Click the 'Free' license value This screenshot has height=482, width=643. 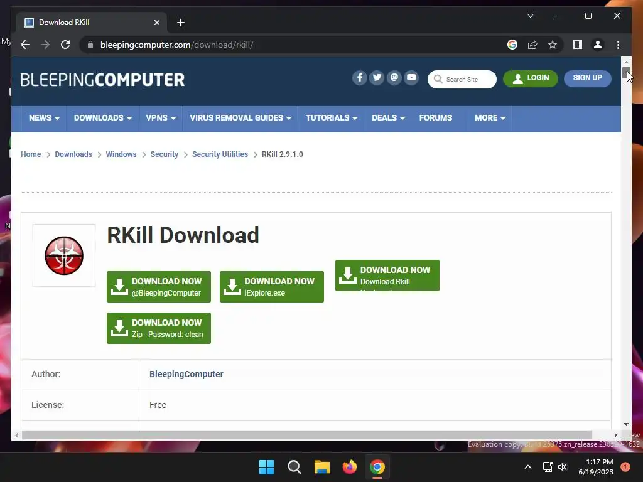click(158, 405)
